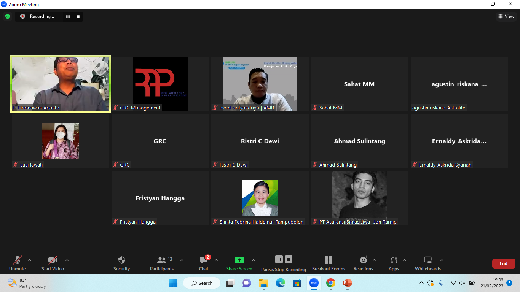Unmute the microphone
This screenshot has width=520, height=292.
pos(18,263)
